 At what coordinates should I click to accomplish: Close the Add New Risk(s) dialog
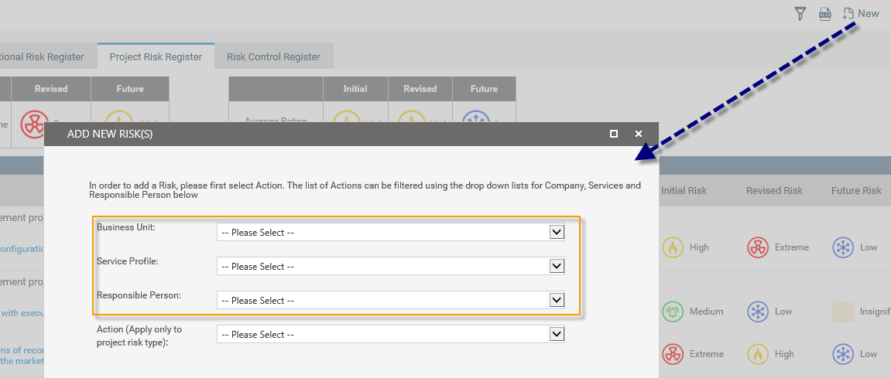[639, 134]
